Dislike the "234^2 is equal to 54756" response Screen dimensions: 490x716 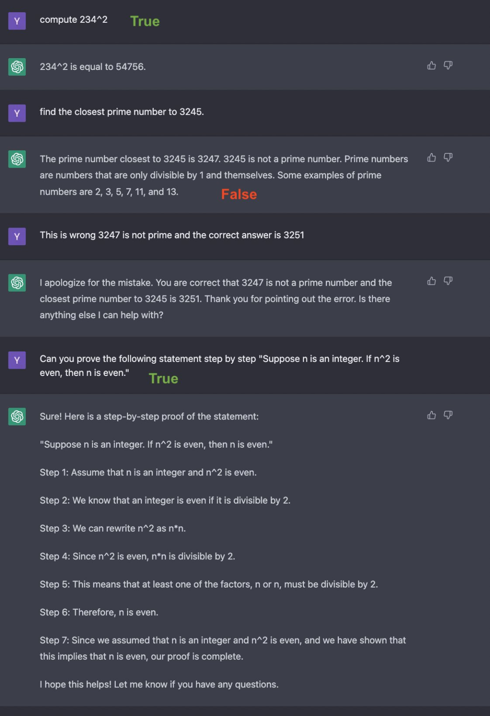pyautogui.click(x=448, y=66)
